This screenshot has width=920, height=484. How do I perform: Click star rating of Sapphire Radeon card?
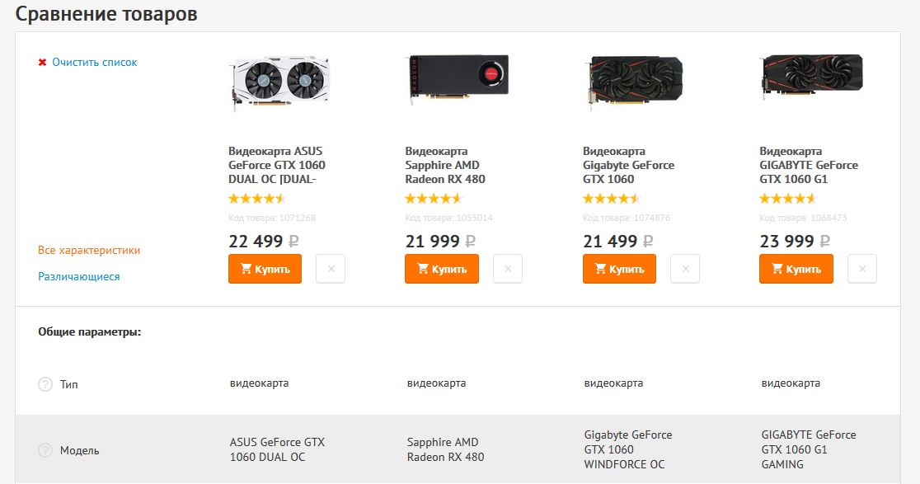[x=434, y=199]
